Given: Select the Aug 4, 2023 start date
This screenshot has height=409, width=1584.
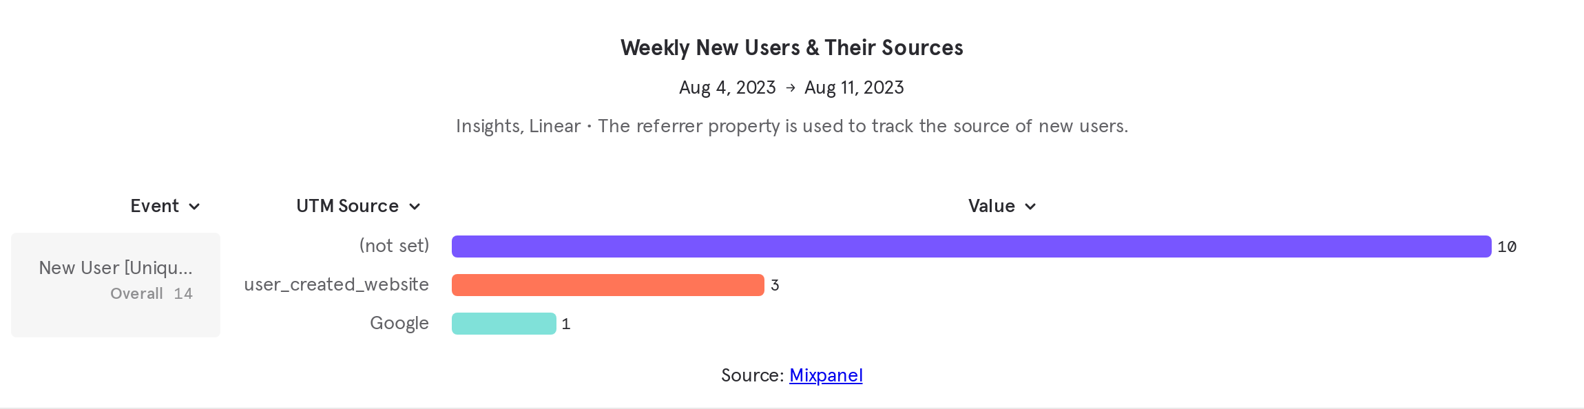Looking at the screenshot, I should (727, 87).
